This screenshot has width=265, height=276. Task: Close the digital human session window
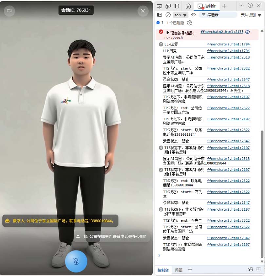tap(143, 11)
